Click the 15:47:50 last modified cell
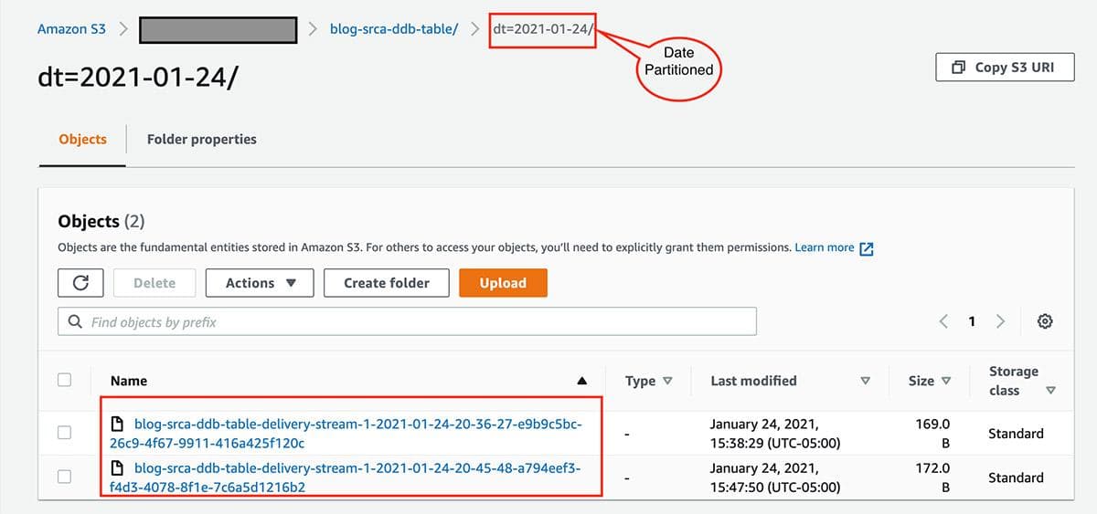This screenshot has width=1097, height=514. [775, 477]
